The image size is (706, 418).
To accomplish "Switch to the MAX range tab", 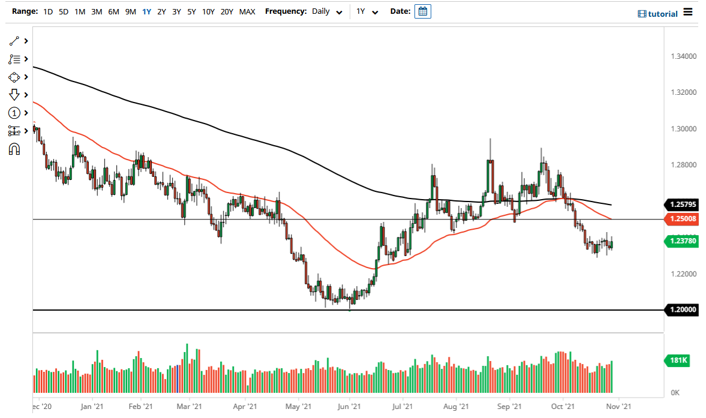I will pos(247,11).
